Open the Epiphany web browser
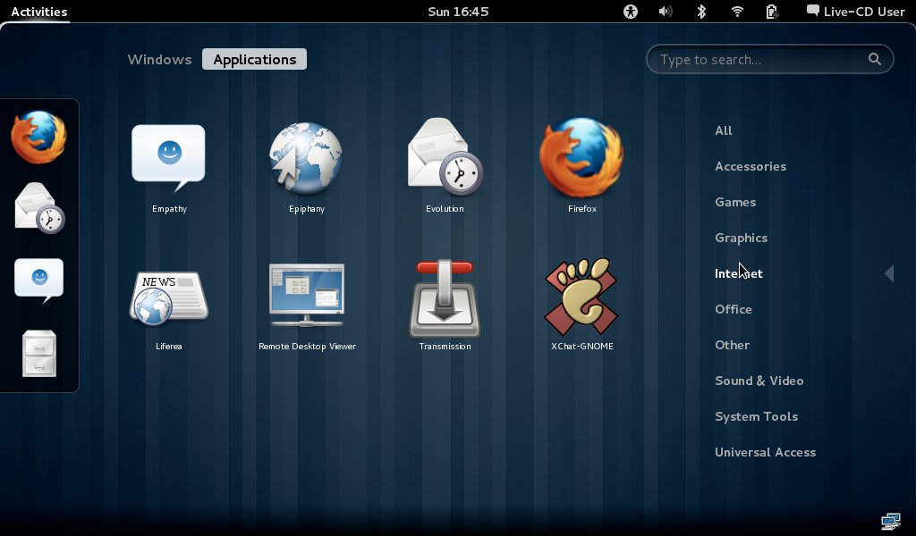This screenshot has height=536, width=916. (x=306, y=159)
